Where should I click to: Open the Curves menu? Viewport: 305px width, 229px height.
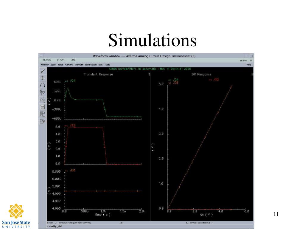[69, 65]
